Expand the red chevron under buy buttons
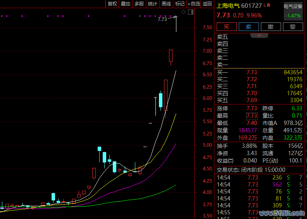This screenshot has height=219, width=307. point(259,35)
